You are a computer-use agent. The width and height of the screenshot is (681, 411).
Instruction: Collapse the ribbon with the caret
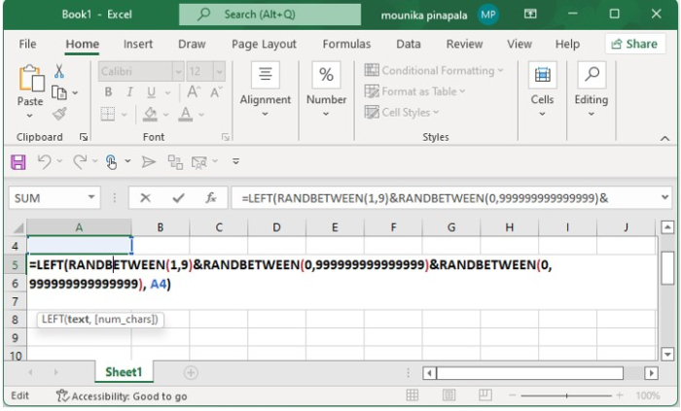coord(664,138)
